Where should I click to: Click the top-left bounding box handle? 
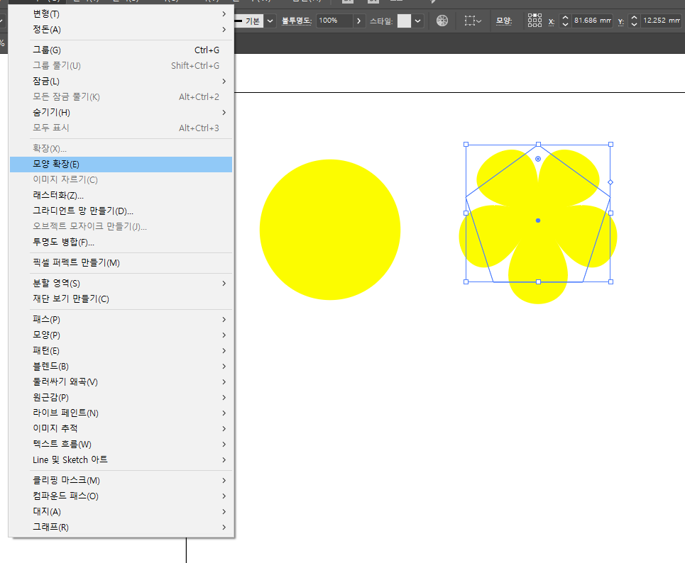pos(466,144)
